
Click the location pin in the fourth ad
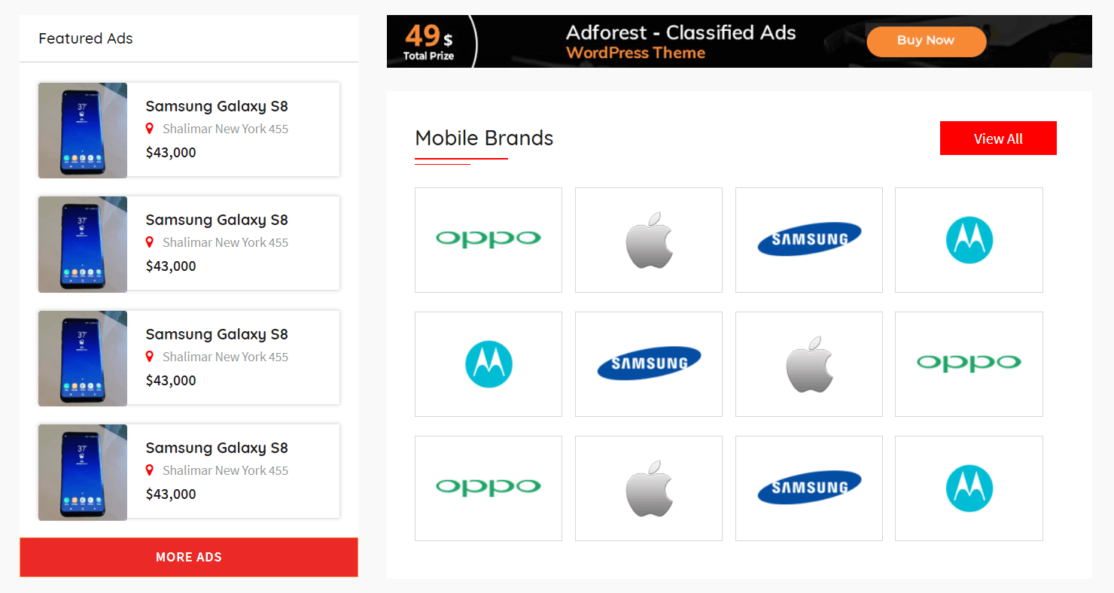[x=150, y=470]
